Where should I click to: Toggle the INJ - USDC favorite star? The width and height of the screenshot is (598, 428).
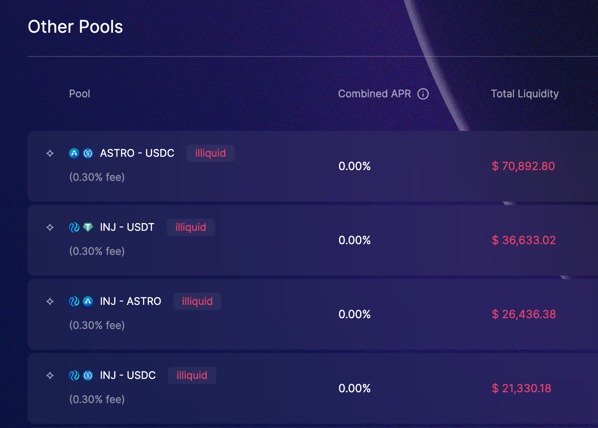50,375
